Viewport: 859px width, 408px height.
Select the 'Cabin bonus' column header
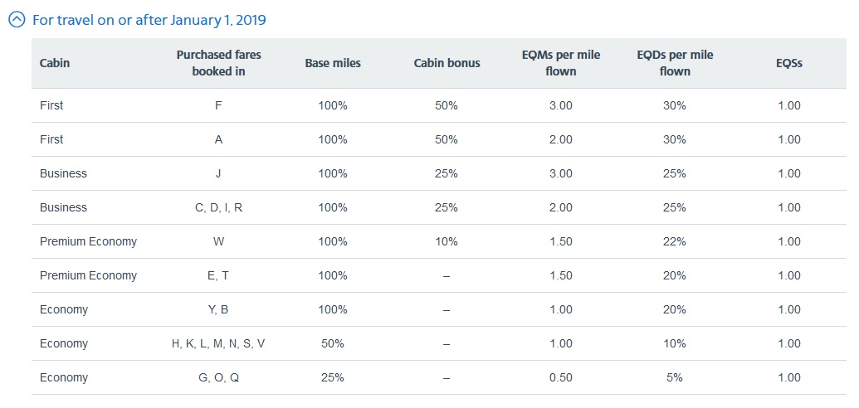447,63
